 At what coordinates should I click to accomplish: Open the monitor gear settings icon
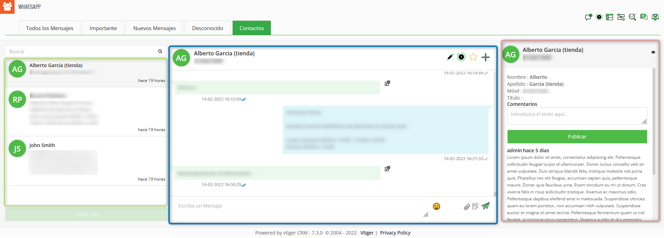point(655,17)
